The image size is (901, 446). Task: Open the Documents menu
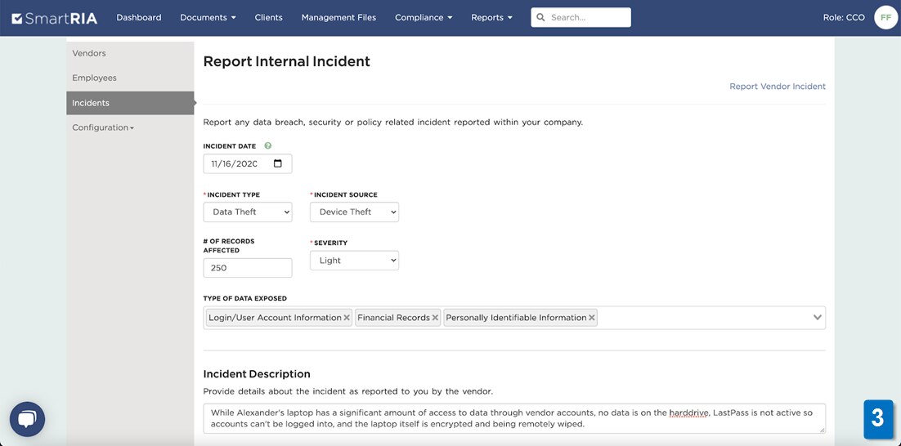point(208,18)
